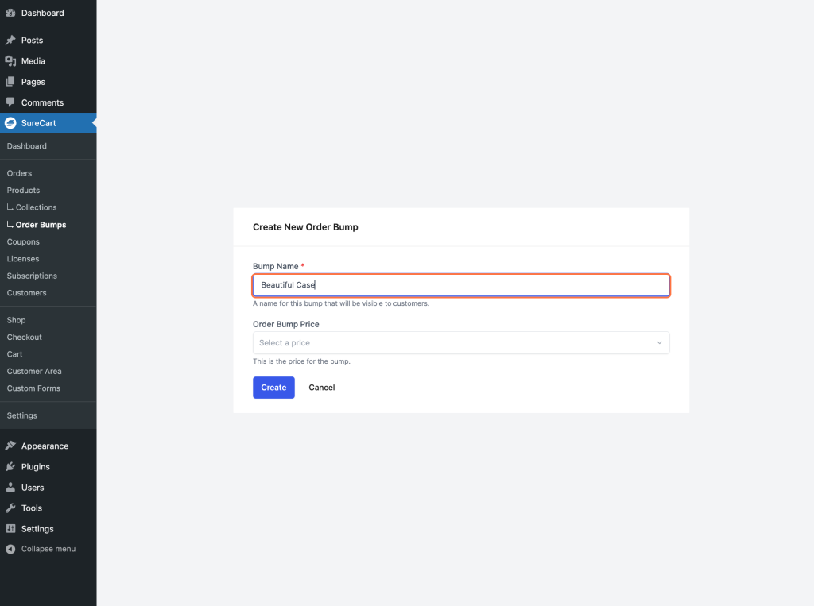Click the Appearance paintbrush icon
This screenshot has height=606, width=814.
tap(10, 446)
